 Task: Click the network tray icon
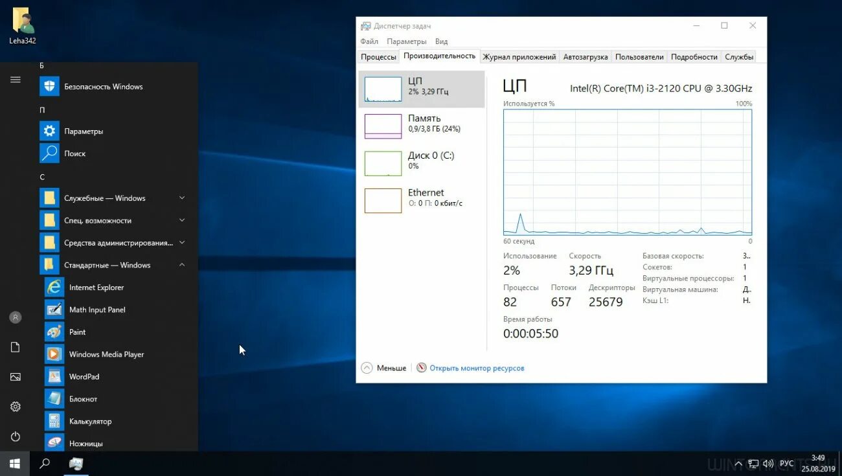tap(753, 464)
